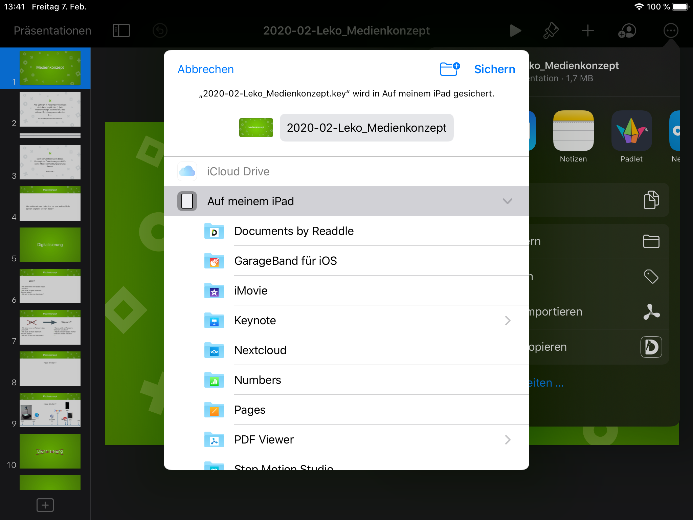The height and width of the screenshot is (520, 693).
Task: Add a new slide button
Action: (45, 505)
